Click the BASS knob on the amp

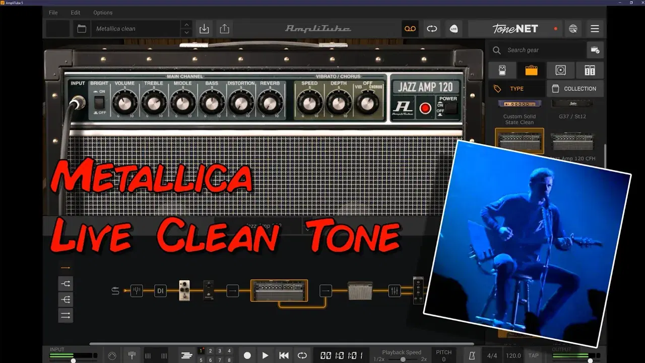coord(212,103)
